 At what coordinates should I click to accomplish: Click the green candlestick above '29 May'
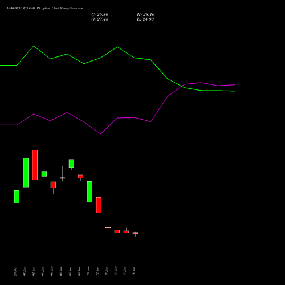[x=17, y=197]
